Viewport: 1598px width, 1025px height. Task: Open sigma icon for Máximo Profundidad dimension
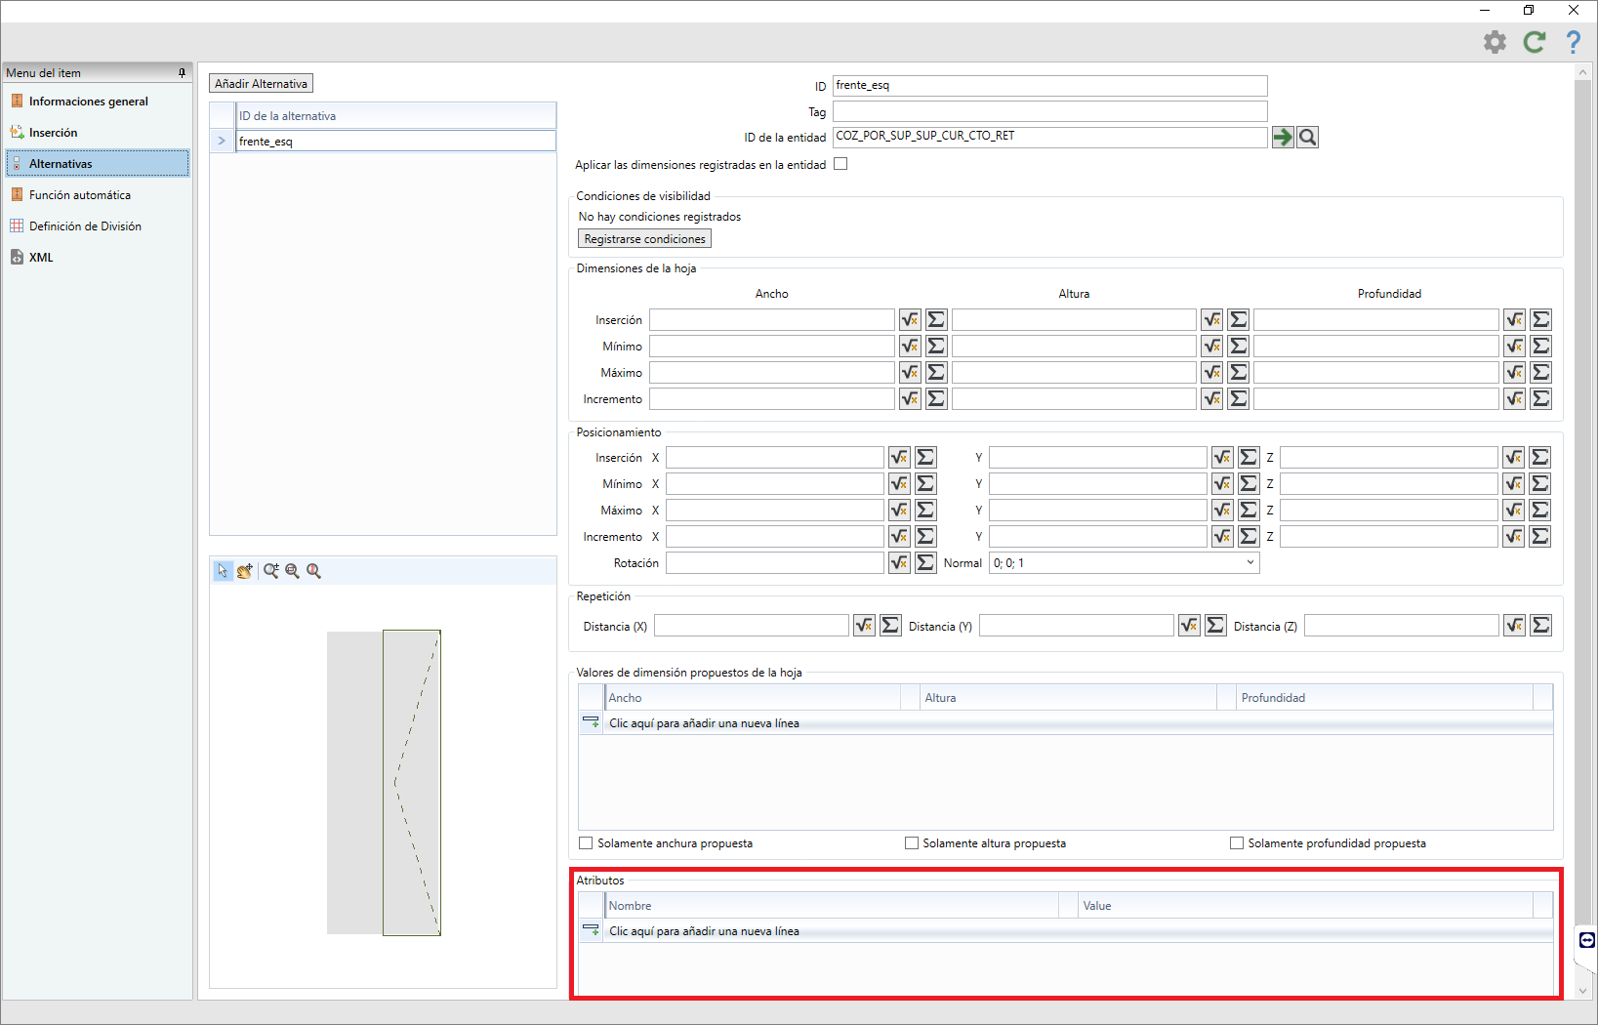pos(1541,373)
